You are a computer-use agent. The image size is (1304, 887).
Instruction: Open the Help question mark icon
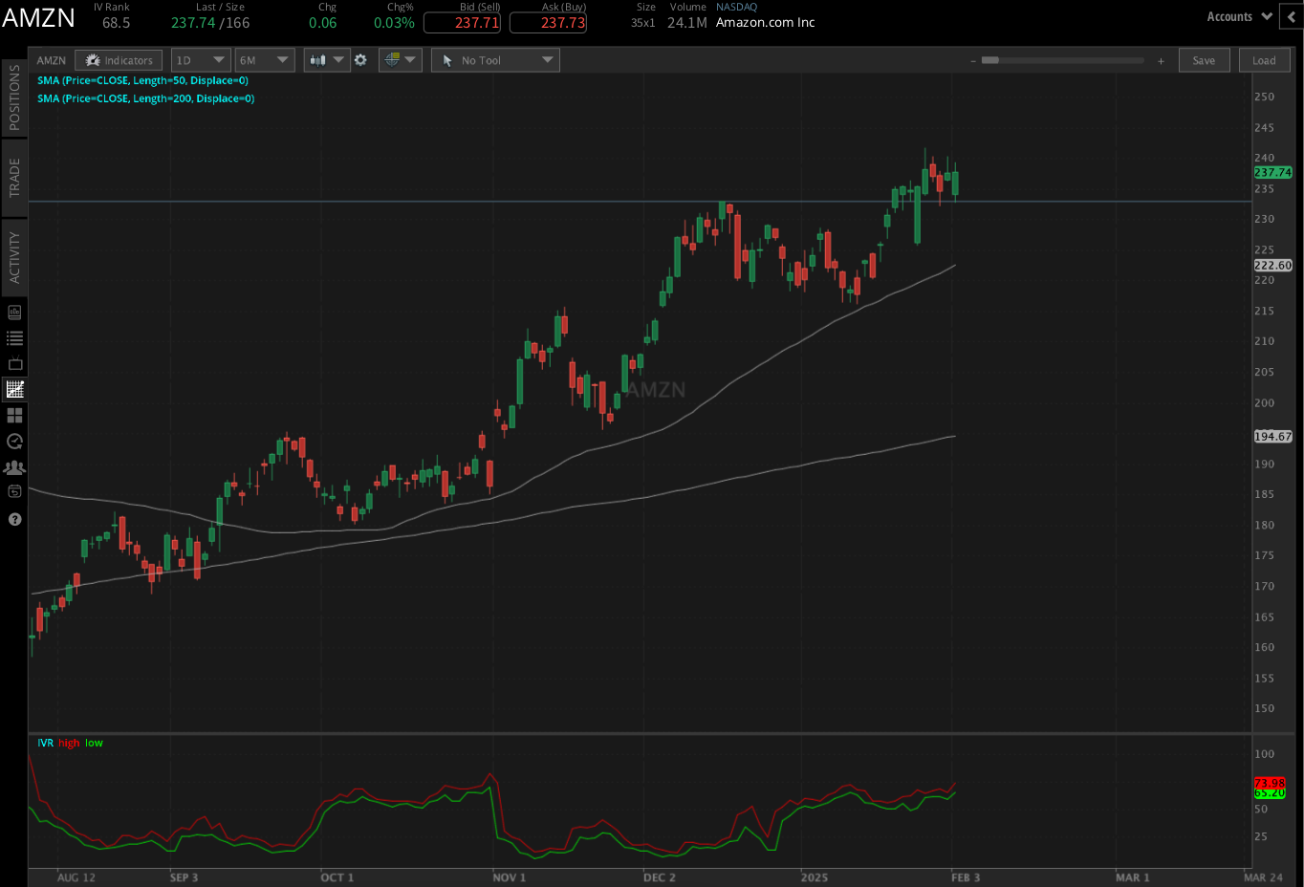tap(14, 519)
